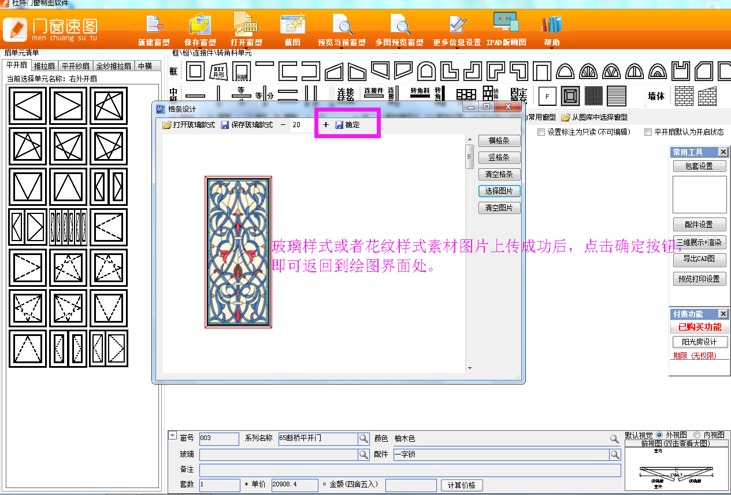Viewport: 731px width, 495px height.
Task: Select the 连接件 connector icon
Action: pyautogui.click(x=374, y=94)
